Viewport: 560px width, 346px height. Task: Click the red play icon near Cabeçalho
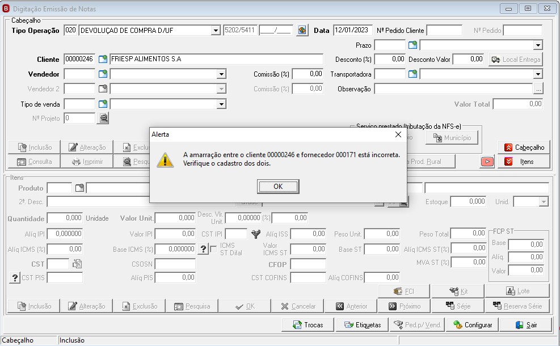[x=487, y=162]
